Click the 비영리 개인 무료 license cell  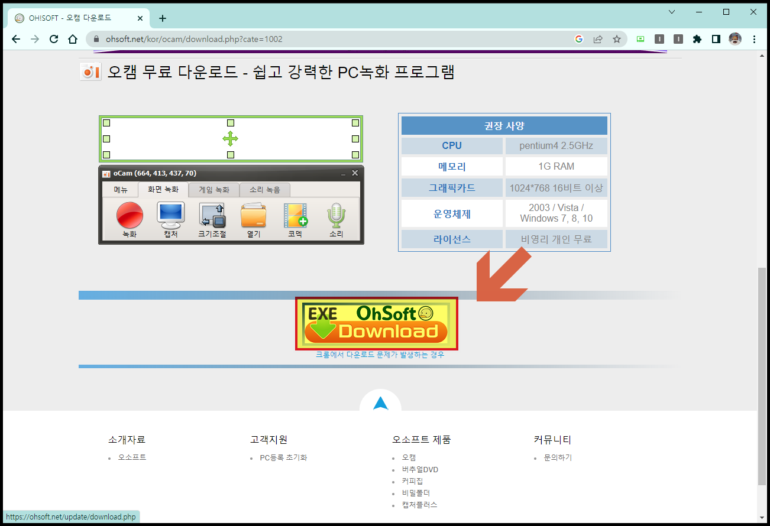[x=556, y=239]
